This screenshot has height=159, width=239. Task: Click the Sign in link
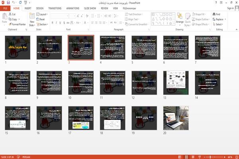click(x=230, y=8)
